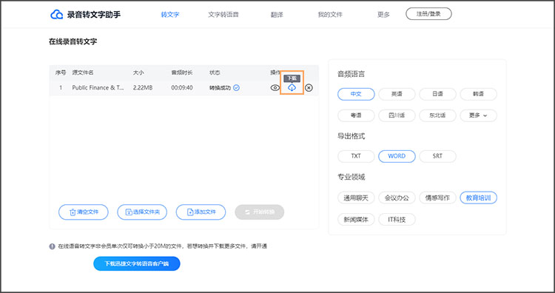Viewport: 555px width, 293px height.
Task: Select 韩语 audio language
Action: [x=478, y=95]
